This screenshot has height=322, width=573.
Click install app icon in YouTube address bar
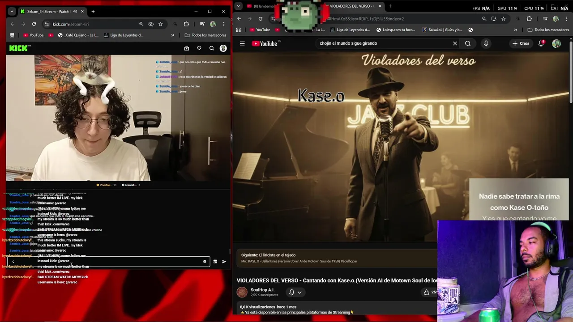pyautogui.click(x=494, y=19)
